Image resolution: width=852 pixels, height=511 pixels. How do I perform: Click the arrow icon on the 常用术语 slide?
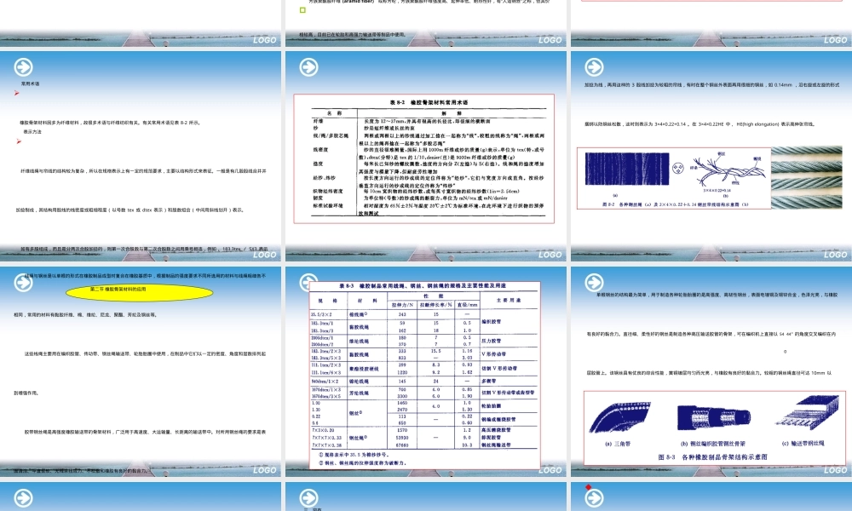click(x=23, y=67)
